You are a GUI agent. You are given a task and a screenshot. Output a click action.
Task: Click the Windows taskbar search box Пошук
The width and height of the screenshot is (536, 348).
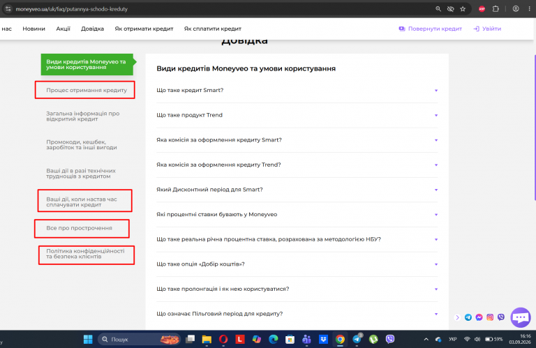pos(139,339)
